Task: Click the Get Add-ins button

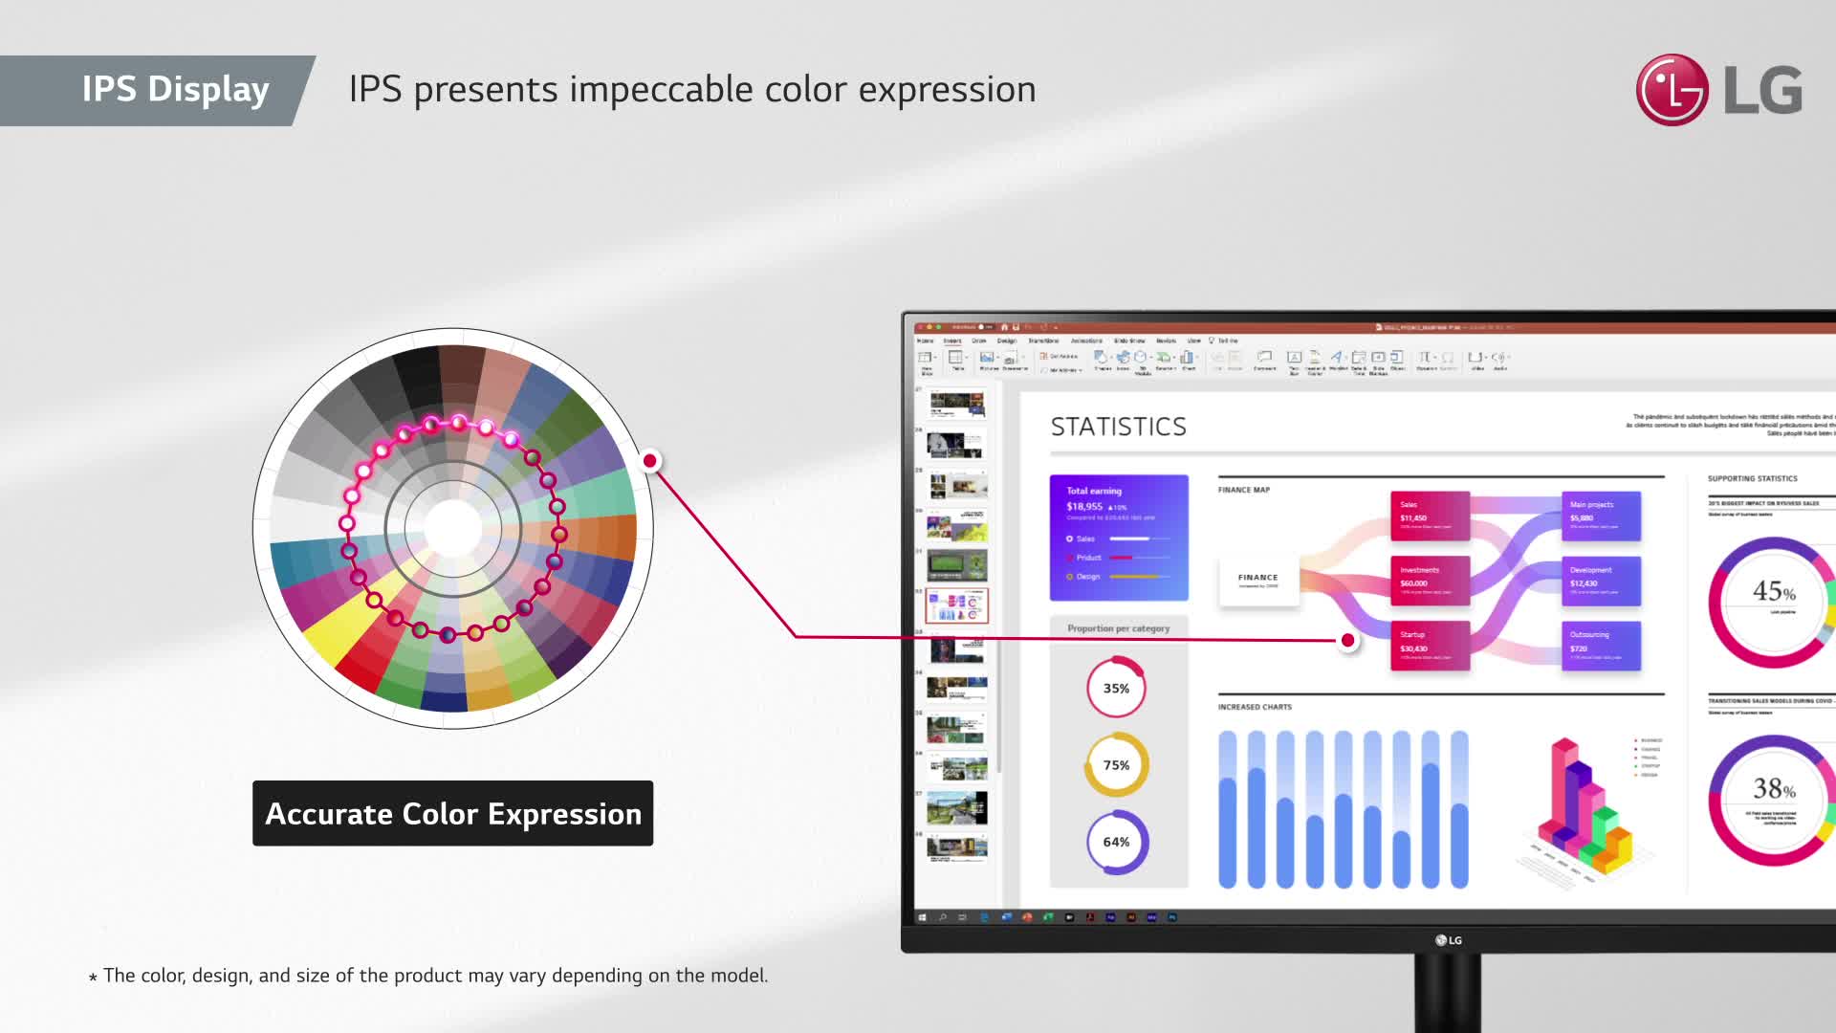Action: (x=1060, y=356)
